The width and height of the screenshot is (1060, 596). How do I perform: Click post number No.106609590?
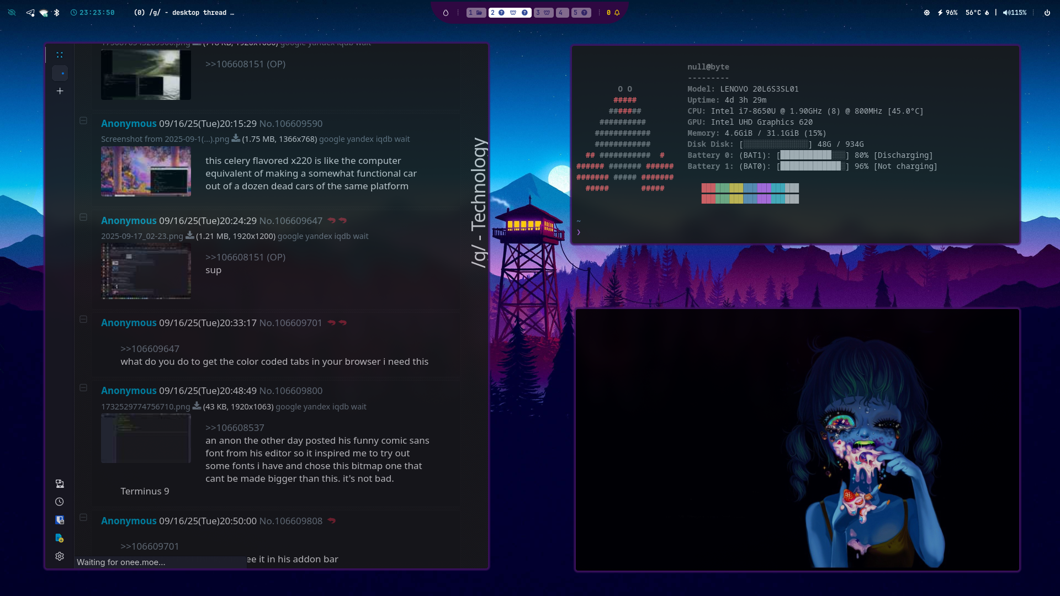coord(291,124)
